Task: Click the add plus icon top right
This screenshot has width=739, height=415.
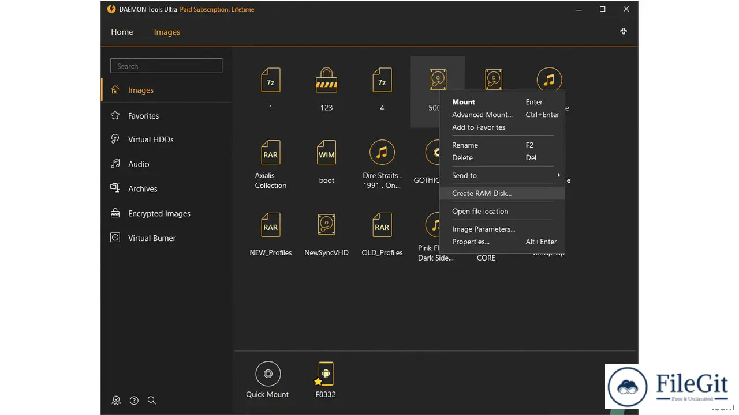Action: point(624,31)
